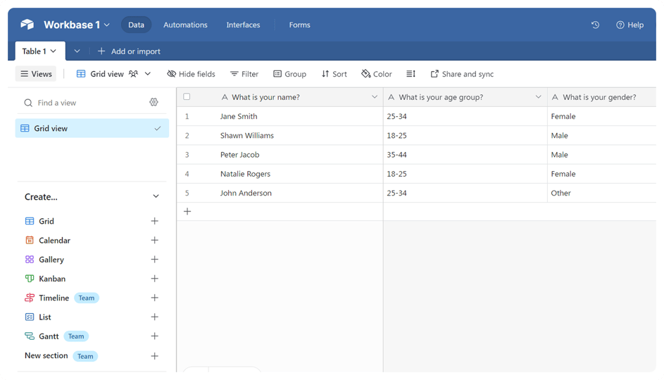Viewport: 664px width, 380px height.
Task: Click Add or import button
Action: tap(129, 51)
